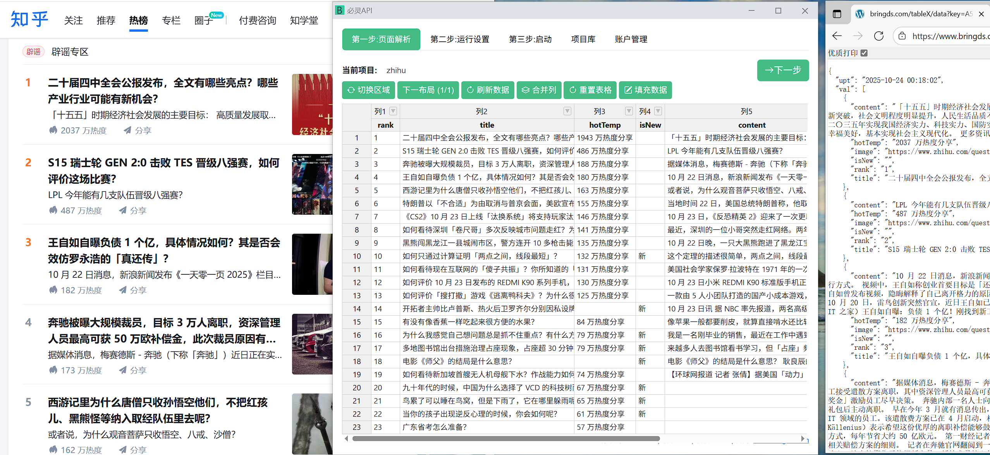Click the 合并列 merge columns icon
The width and height of the screenshot is (990, 455).
pos(526,90)
